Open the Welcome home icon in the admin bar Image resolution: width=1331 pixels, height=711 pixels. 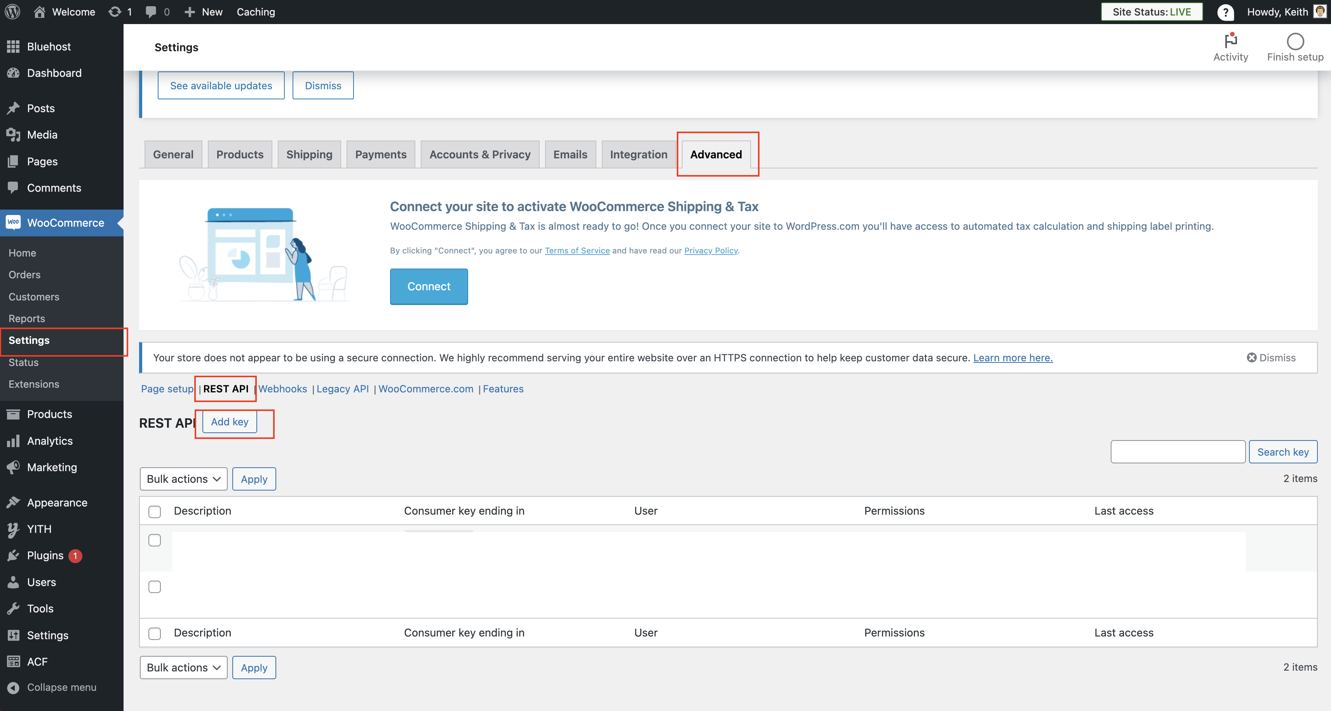coord(39,11)
